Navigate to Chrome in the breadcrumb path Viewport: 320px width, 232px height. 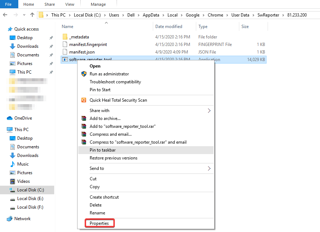(x=215, y=15)
